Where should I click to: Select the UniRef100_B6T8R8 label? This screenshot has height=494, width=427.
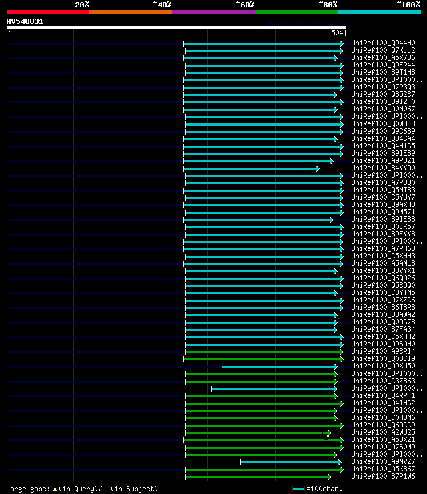coord(383,308)
